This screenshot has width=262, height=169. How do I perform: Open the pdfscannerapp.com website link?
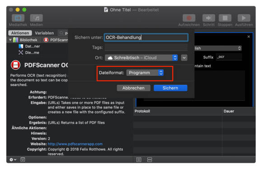75,144
